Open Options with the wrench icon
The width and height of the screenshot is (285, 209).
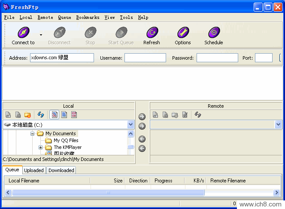pos(183,32)
